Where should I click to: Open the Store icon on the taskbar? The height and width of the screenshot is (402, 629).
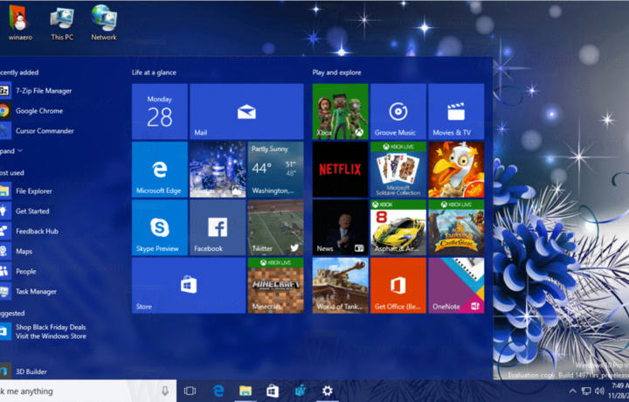pos(273,391)
